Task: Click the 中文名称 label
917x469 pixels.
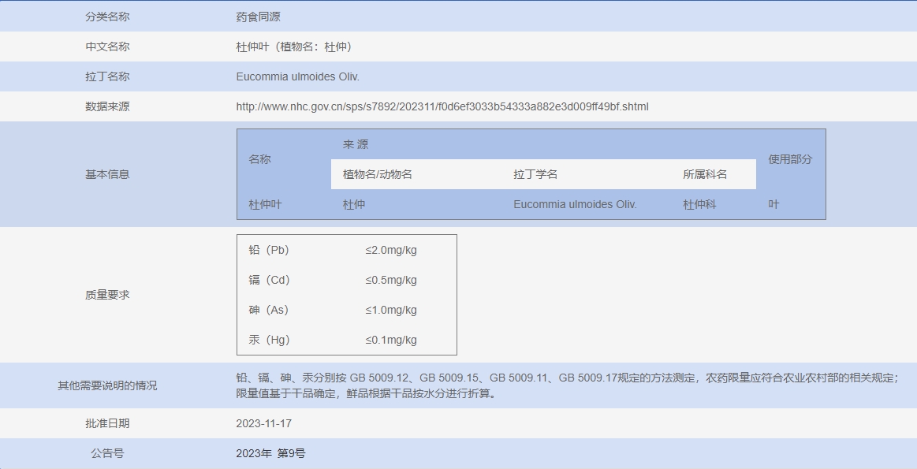Action: coord(107,47)
